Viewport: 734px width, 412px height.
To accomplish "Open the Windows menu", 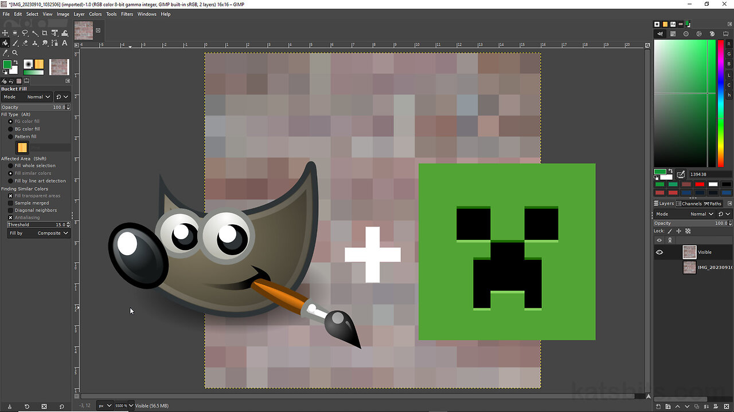I will [147, 14].
